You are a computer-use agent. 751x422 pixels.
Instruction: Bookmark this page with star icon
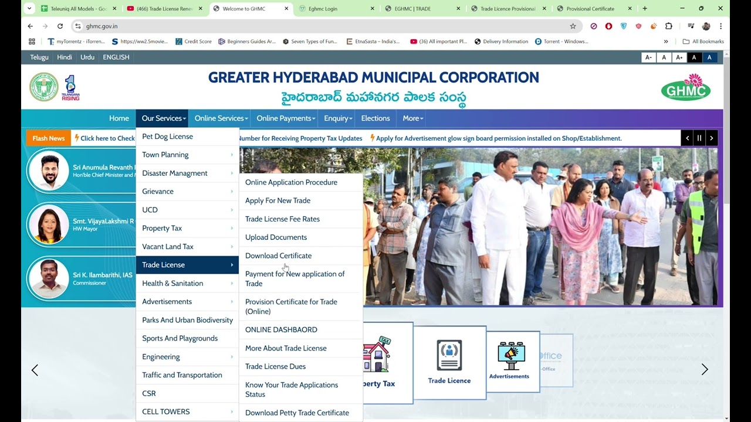pyautogui.click(x=573, y=26)
